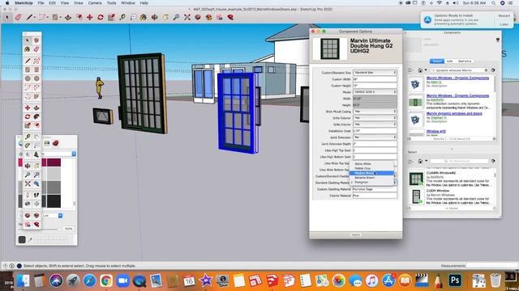
Task: Pick the Move tool in top toolbar
Action: (x=90, y=17)
